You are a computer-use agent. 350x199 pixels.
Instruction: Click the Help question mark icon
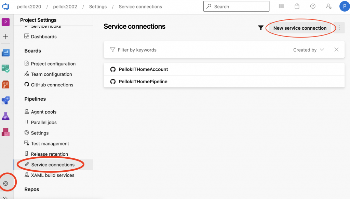point(313,6)
